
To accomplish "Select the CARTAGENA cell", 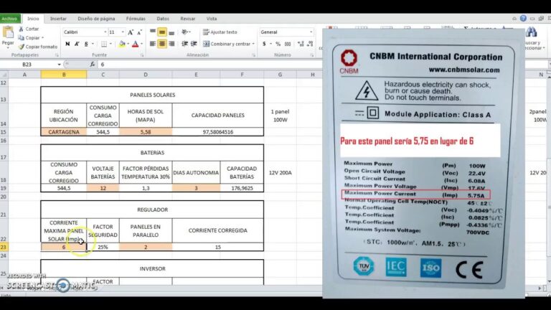I will point(63,132).
